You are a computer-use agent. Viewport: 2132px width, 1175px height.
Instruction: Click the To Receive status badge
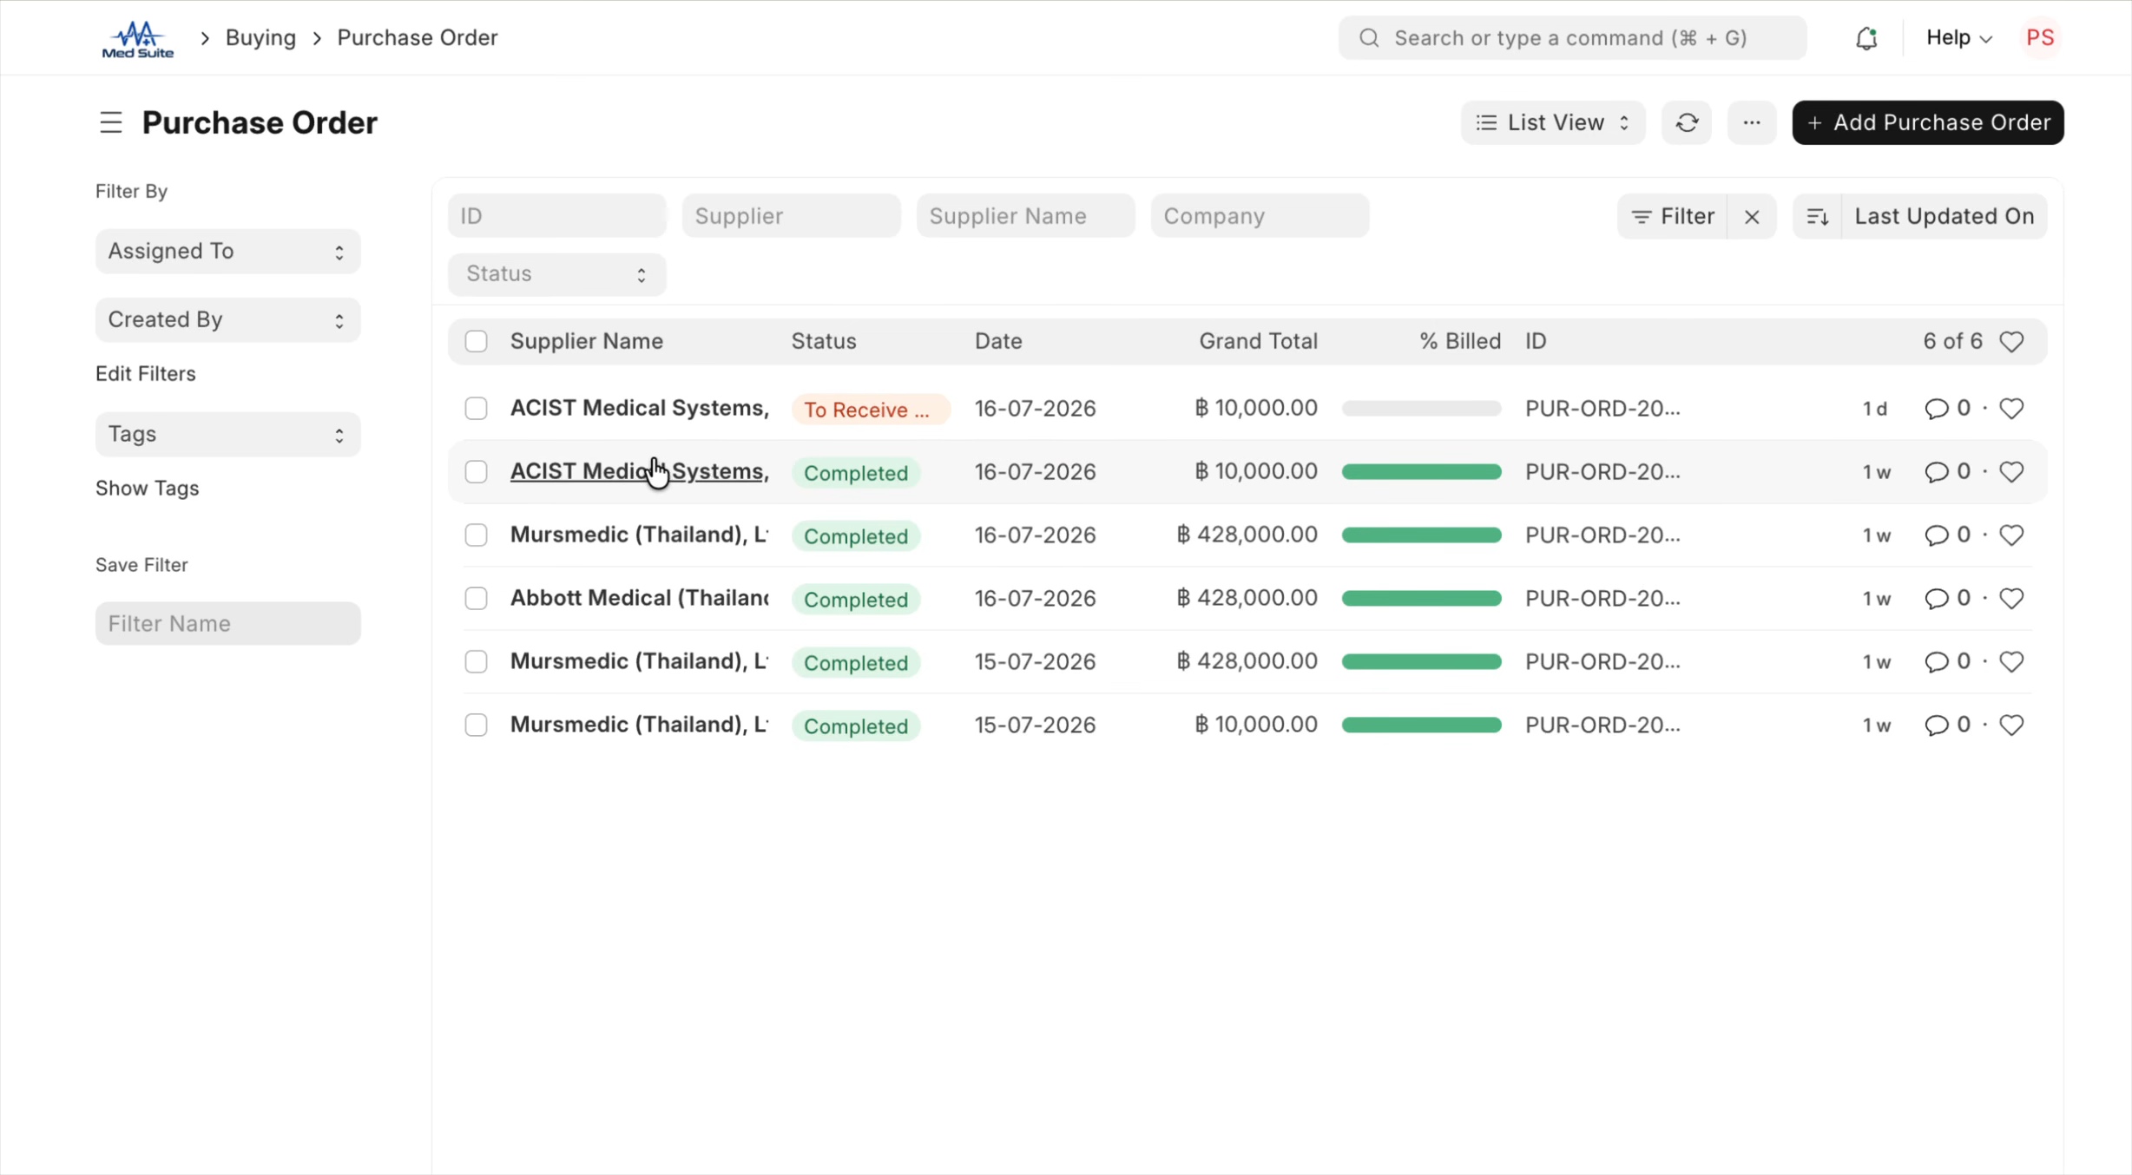coord(870,410)
